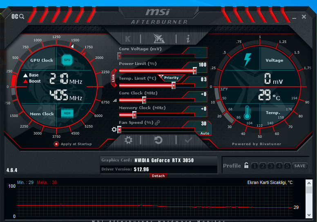Click the Power Limit slider handle
The width and height of the screenshot is (317, 222).
(x=195, y=71)
